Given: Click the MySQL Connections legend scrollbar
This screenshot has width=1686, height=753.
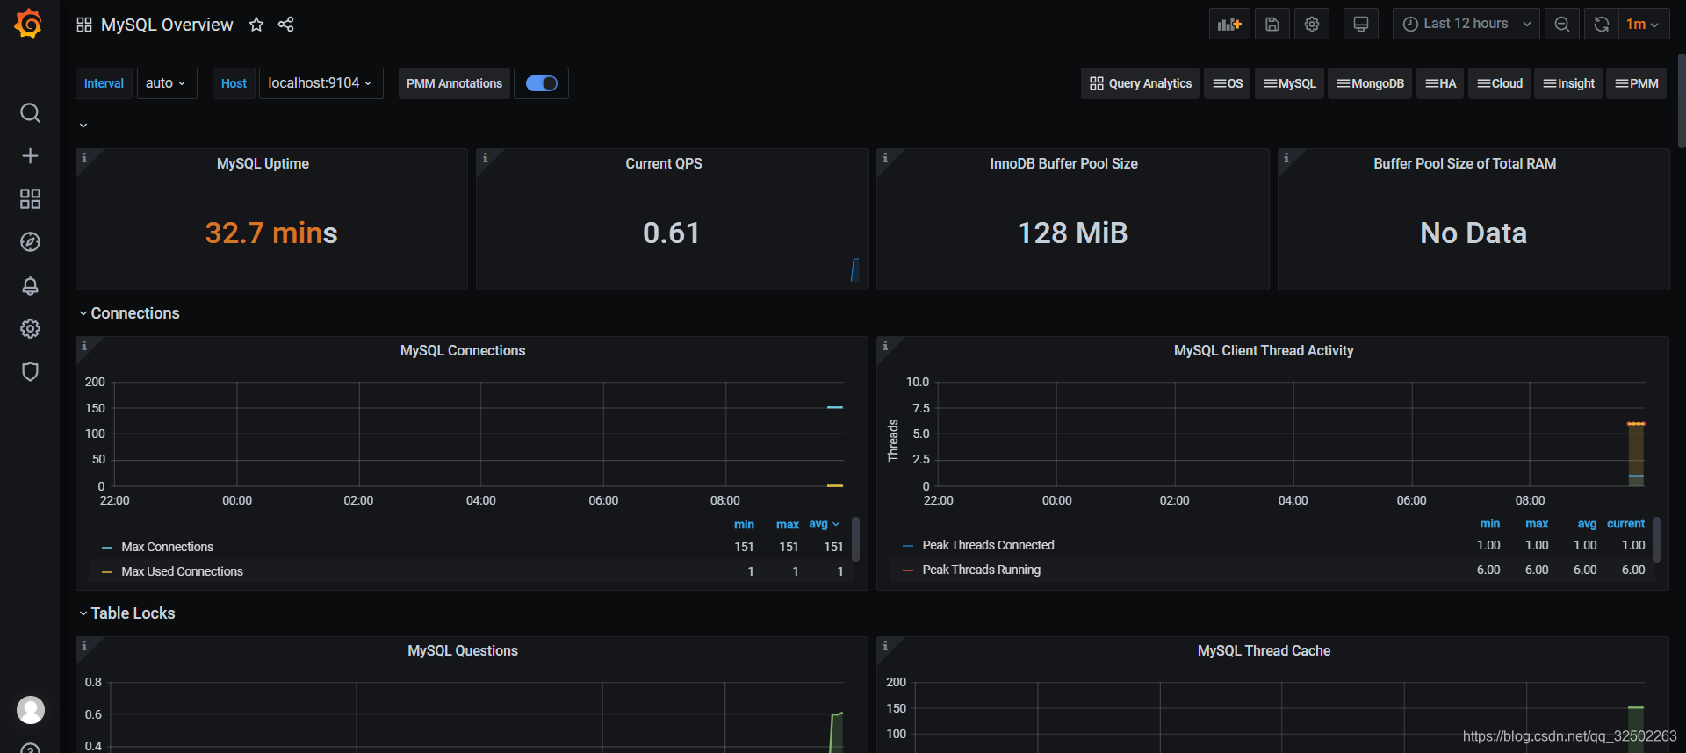Looking at the screenshot, I should (x=855, y=539).
